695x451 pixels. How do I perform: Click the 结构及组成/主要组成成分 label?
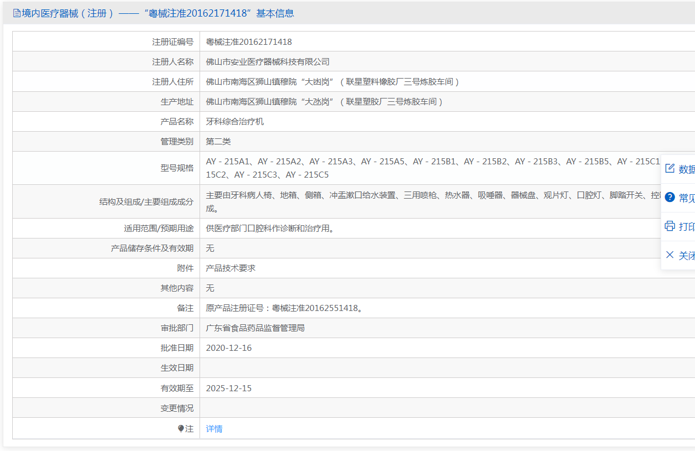pos(146,201)
